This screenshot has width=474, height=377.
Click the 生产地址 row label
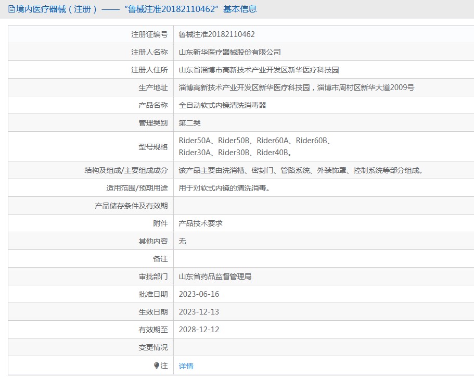pyautogui.click(x=153, y=87)
